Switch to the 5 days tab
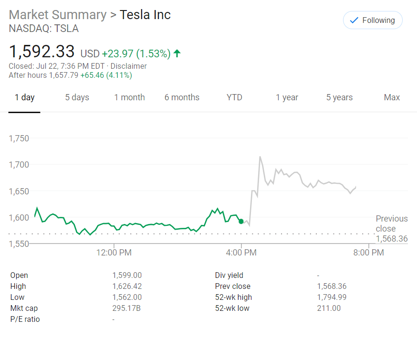417x340 pixels. (x=77, y=97)
